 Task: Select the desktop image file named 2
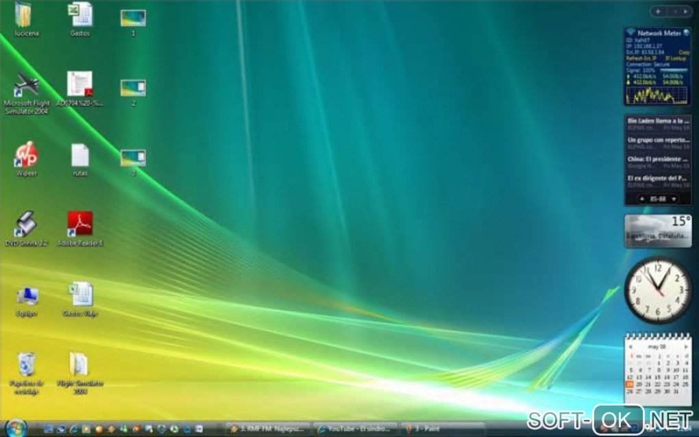[x=133, y=91]
